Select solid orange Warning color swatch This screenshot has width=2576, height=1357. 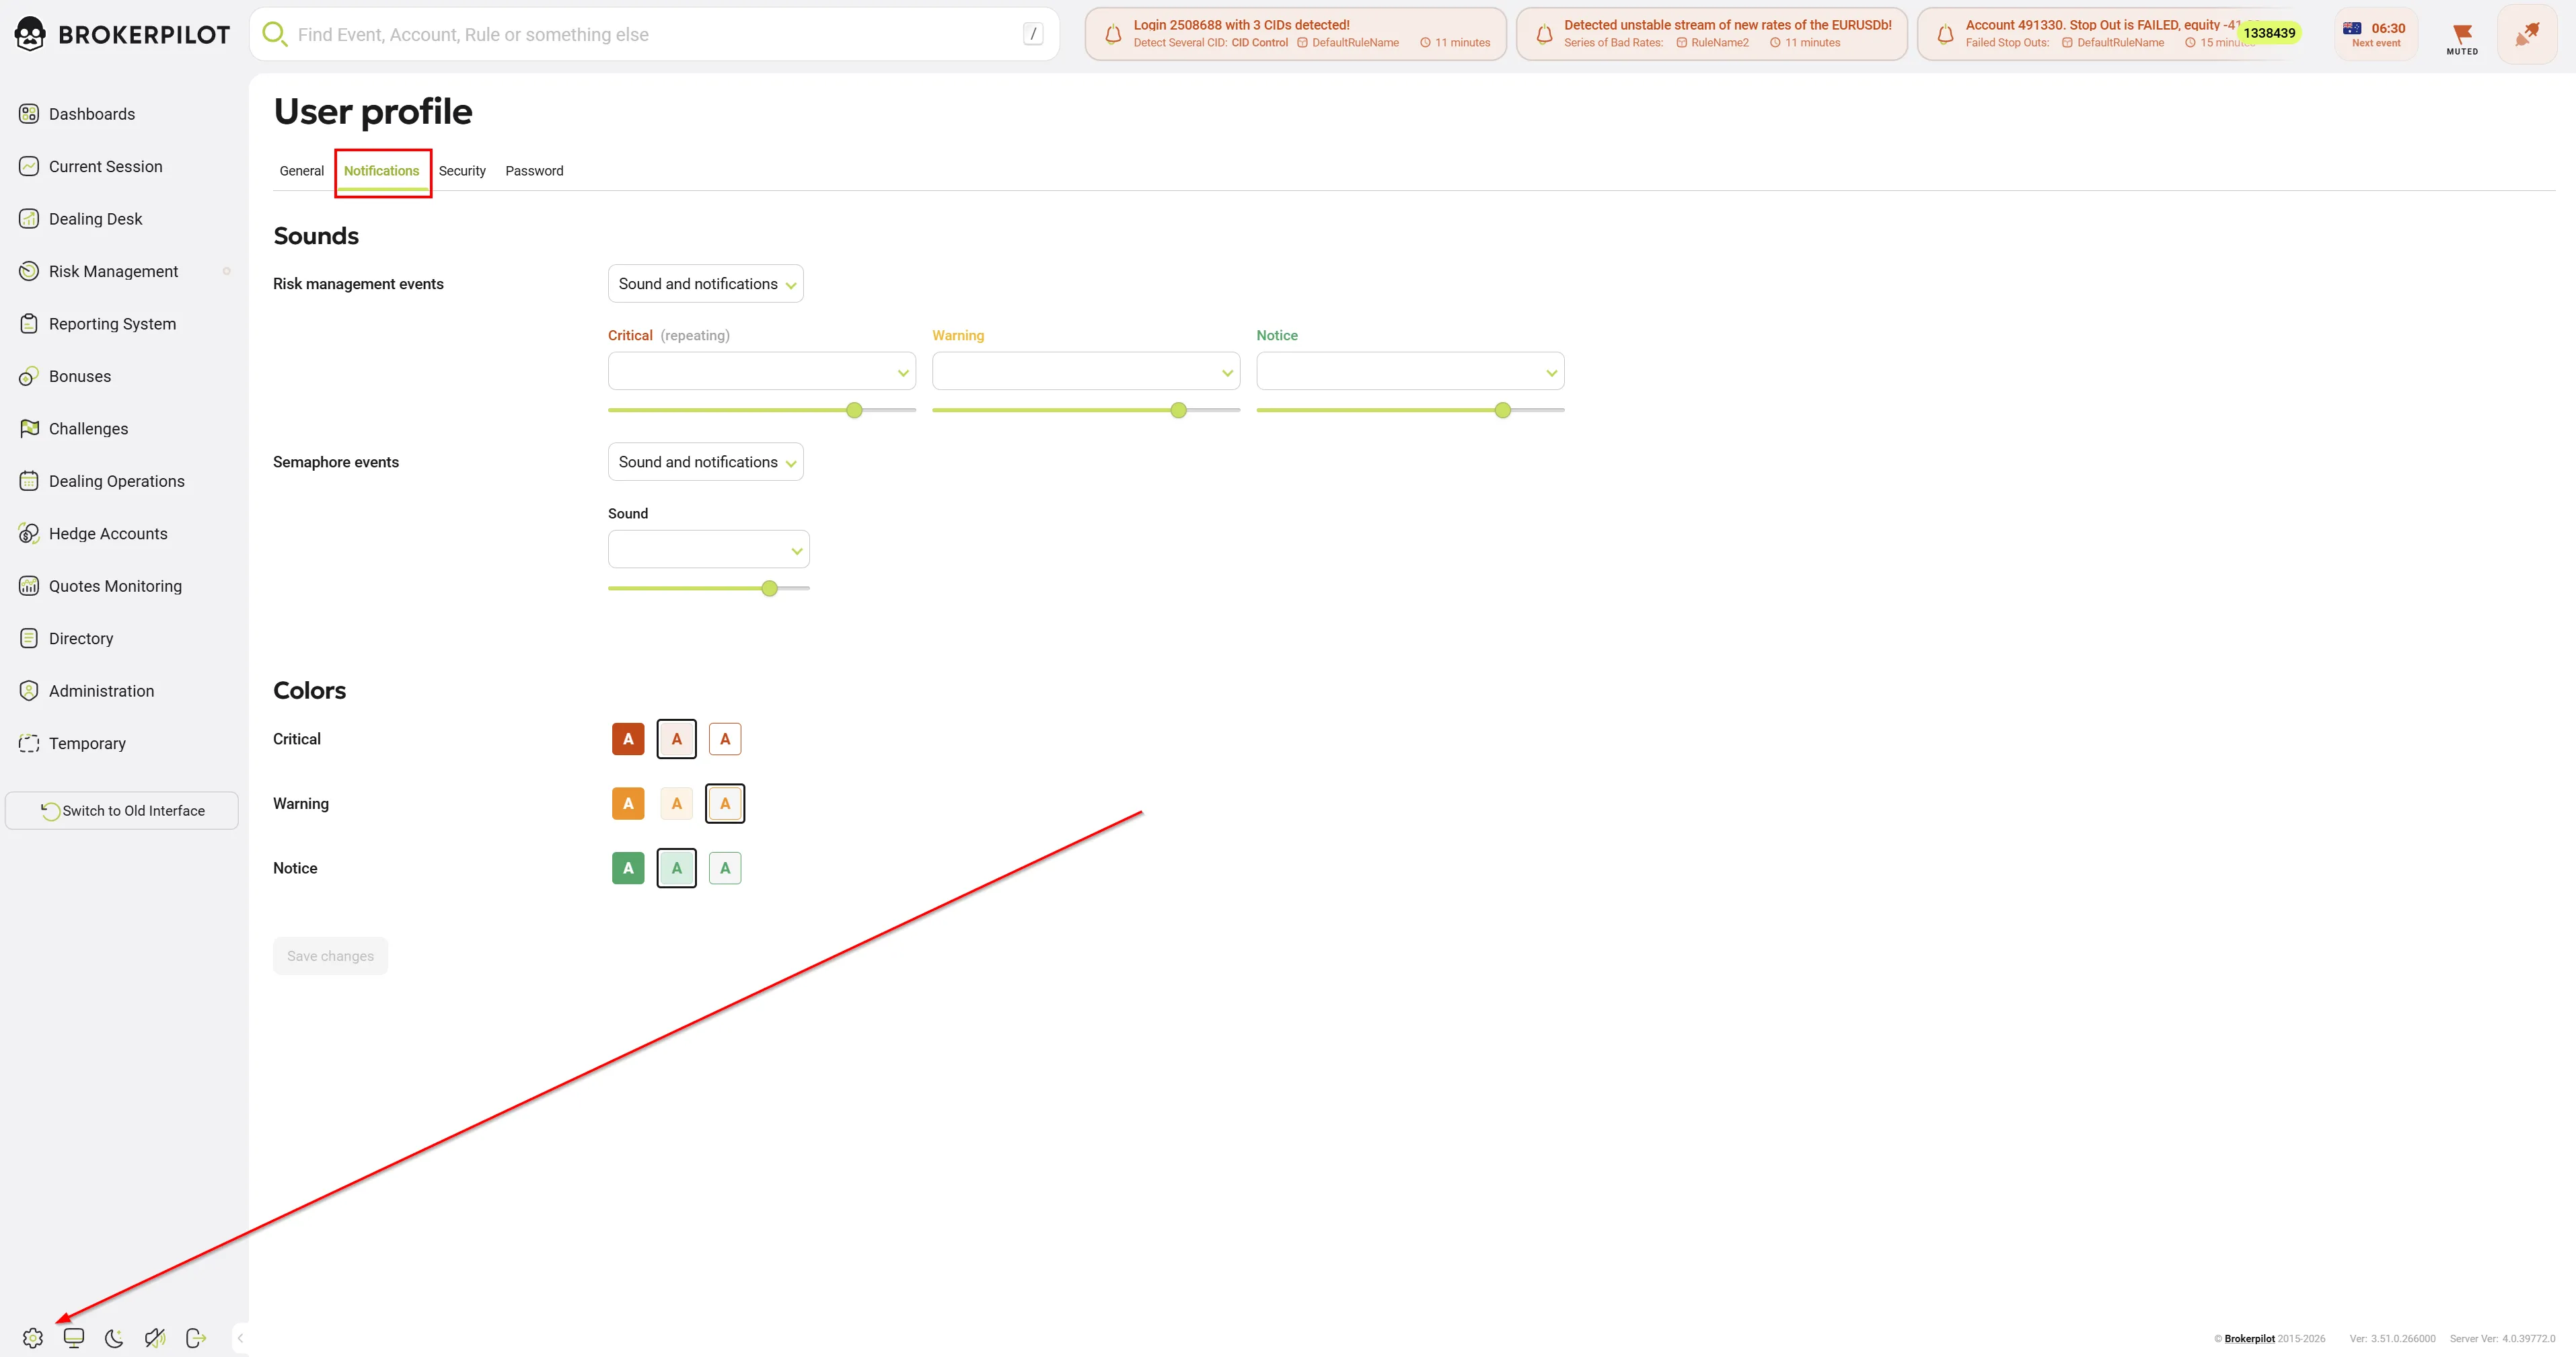[628, 804]
